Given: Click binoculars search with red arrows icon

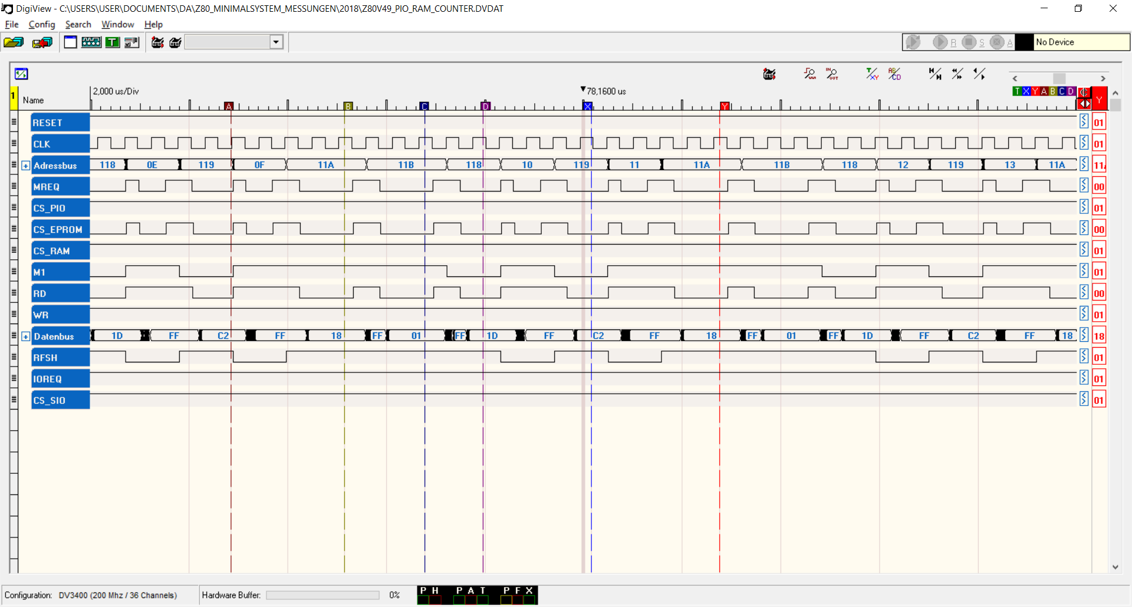Looking at the screenshot, I should [158, 42].
